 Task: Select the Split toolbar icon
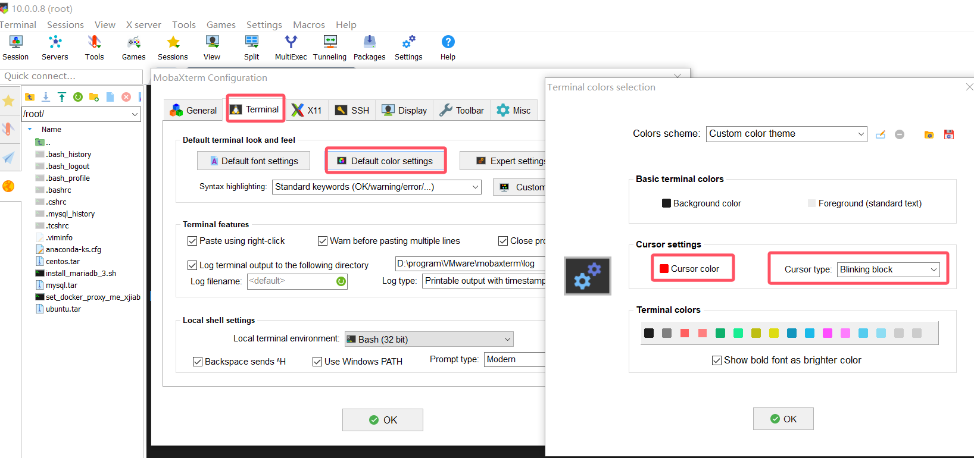coord(251,48)
